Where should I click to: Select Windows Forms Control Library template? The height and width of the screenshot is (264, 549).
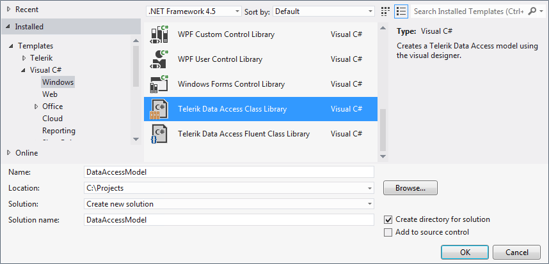(260, 84)
